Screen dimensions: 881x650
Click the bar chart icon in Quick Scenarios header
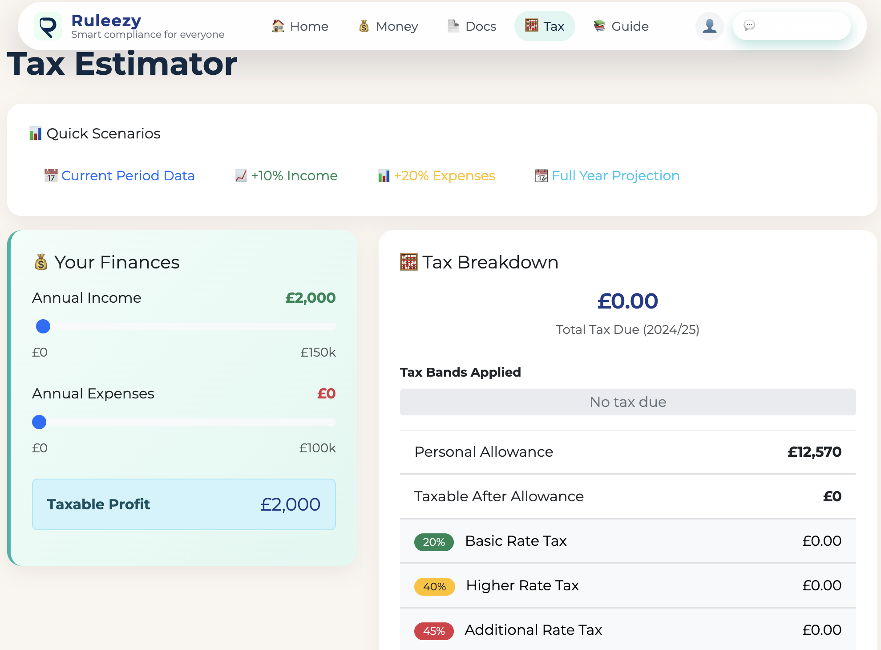35,133
